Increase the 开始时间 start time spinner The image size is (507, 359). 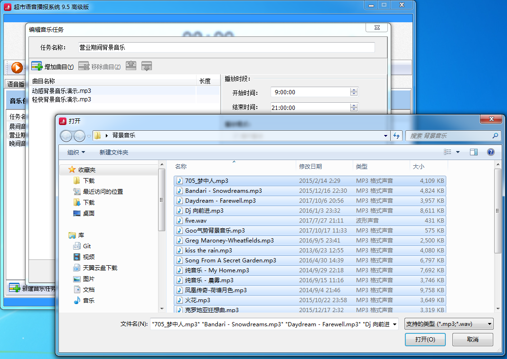(354, 90)
